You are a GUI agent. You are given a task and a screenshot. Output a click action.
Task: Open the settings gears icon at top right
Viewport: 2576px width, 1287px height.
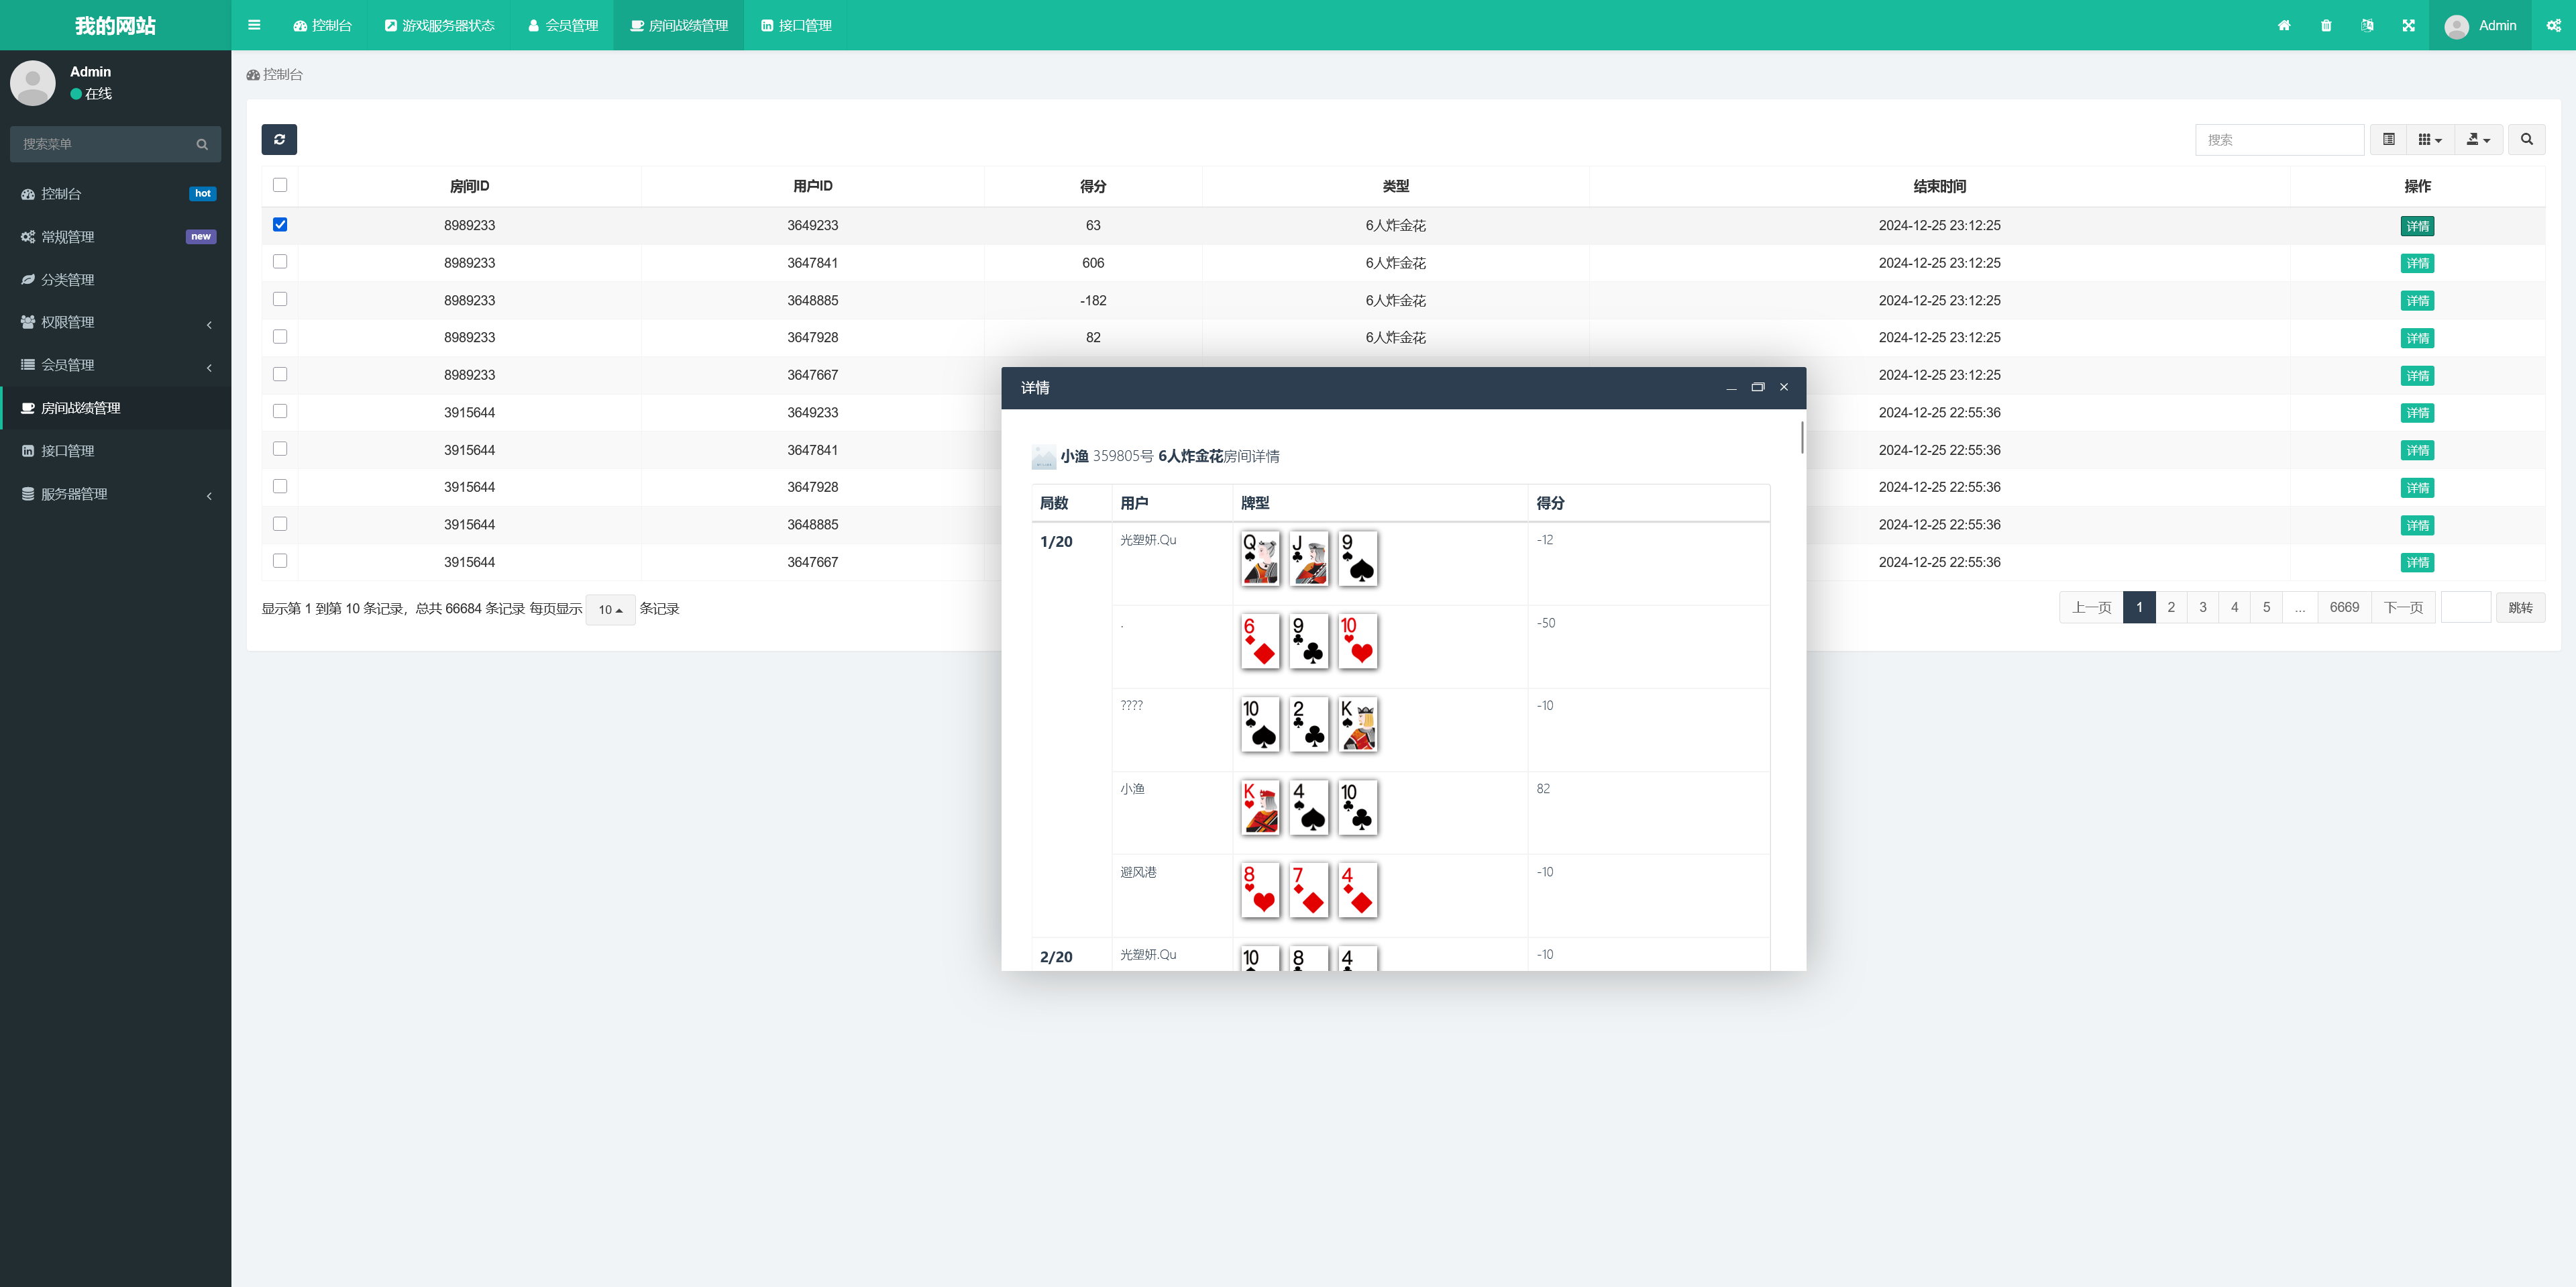(x=2553, y=26)
